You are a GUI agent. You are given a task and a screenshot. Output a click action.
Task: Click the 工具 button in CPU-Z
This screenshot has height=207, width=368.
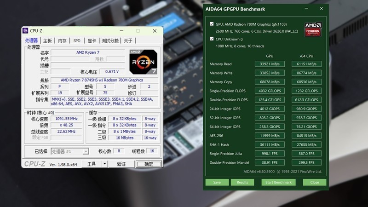point(92,164)
